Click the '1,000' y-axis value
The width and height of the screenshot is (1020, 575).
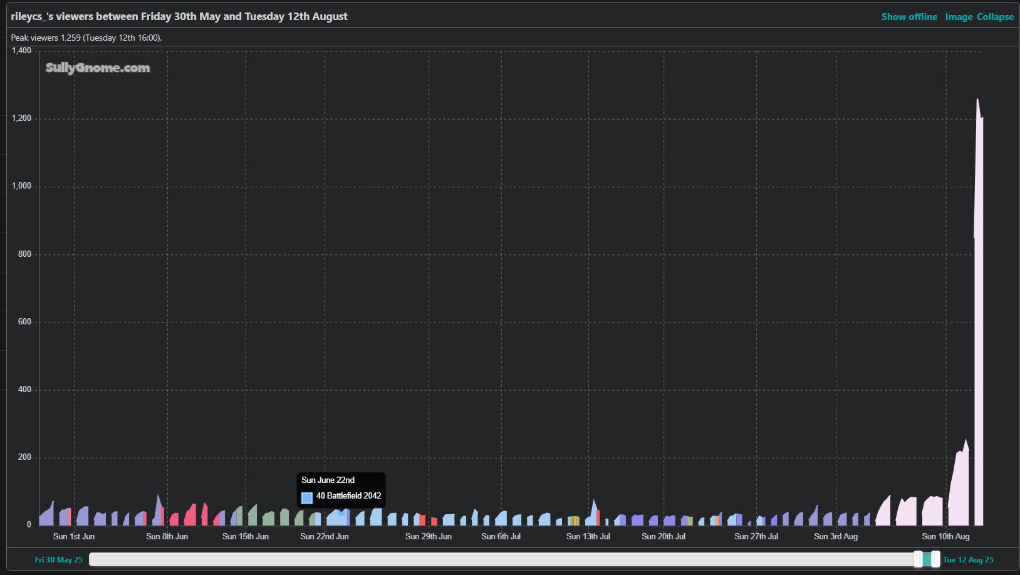(x=21, y=186)
